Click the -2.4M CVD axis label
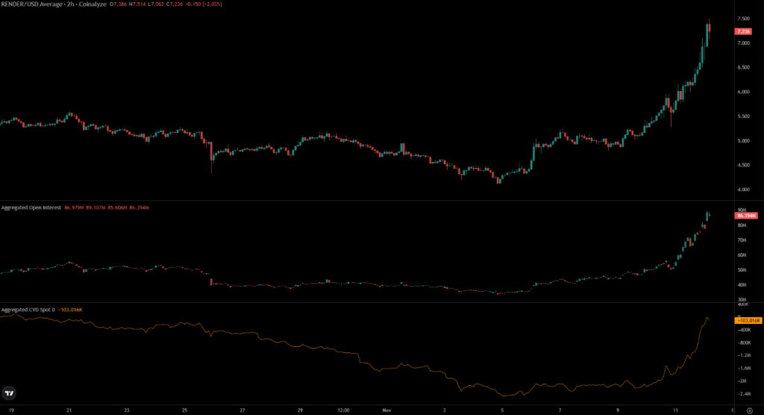The image size is (764, 415). pos(742,393)
